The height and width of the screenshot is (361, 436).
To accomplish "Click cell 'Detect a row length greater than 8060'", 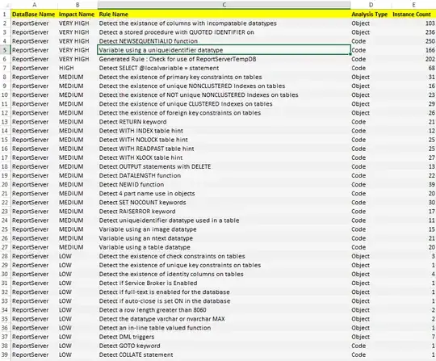I will [224, 310].
